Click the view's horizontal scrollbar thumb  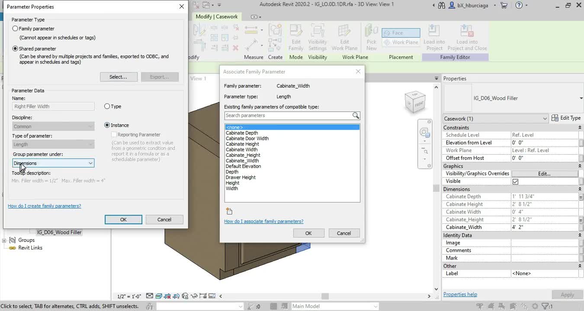325,296
